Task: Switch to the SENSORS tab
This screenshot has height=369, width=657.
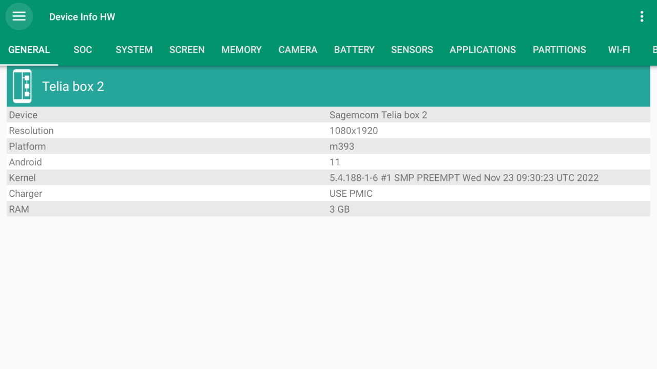Action: coord(412,50)
